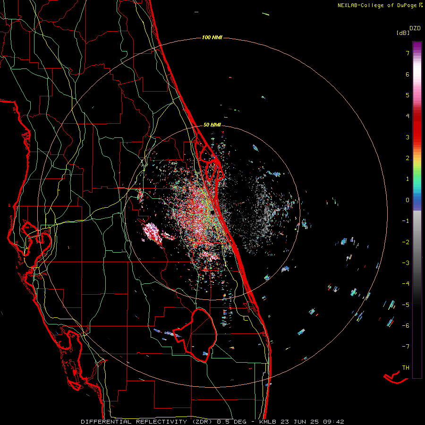Click the 0 value on the scale

click(x=408, y=200)
